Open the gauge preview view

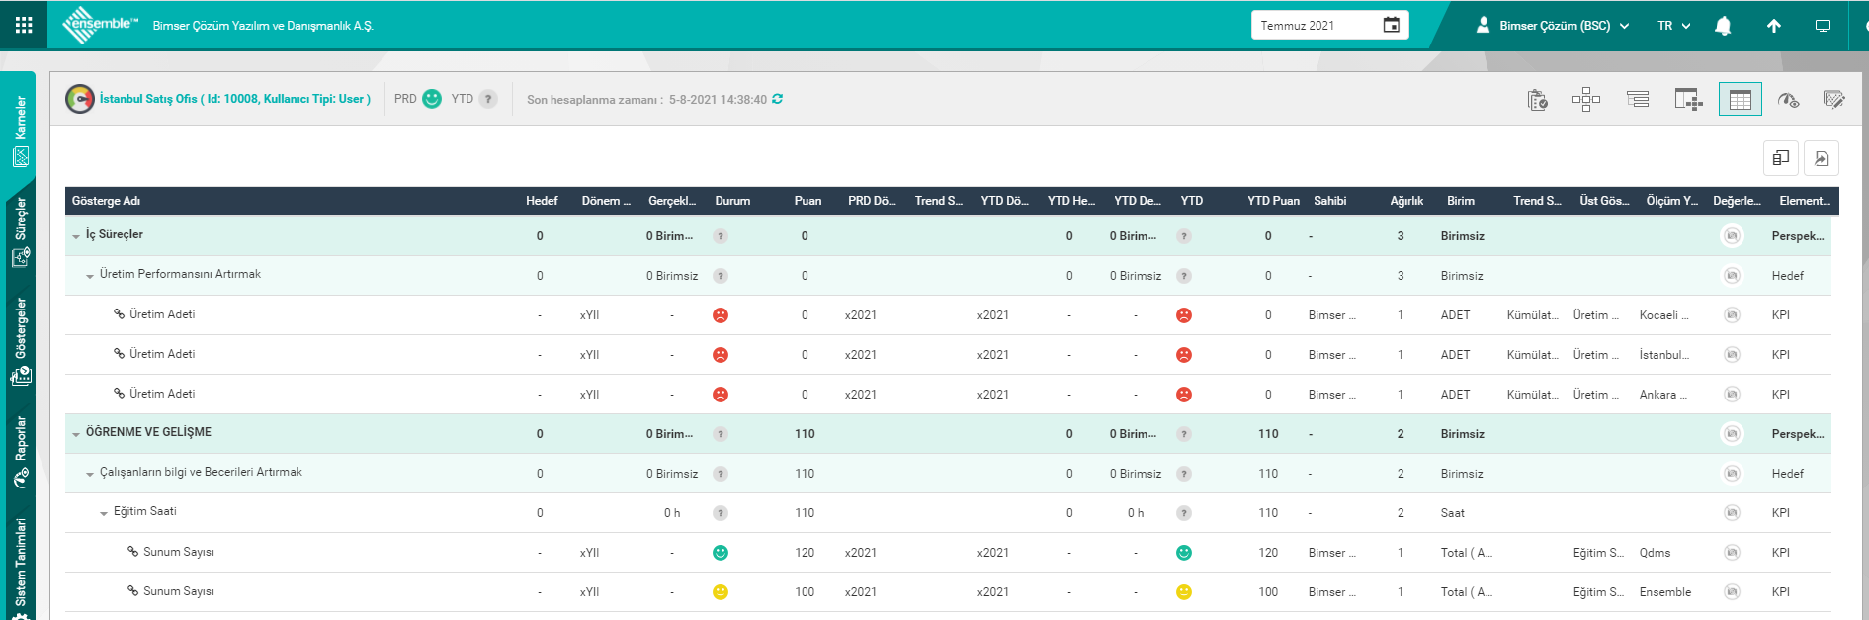pyautogui.click(x=1787, y=99)
